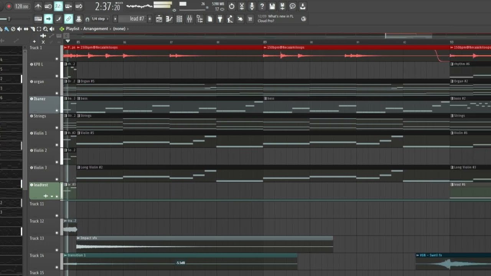Open leadtest track dropdown arrow
491x276 pixels.
(52, 196)
